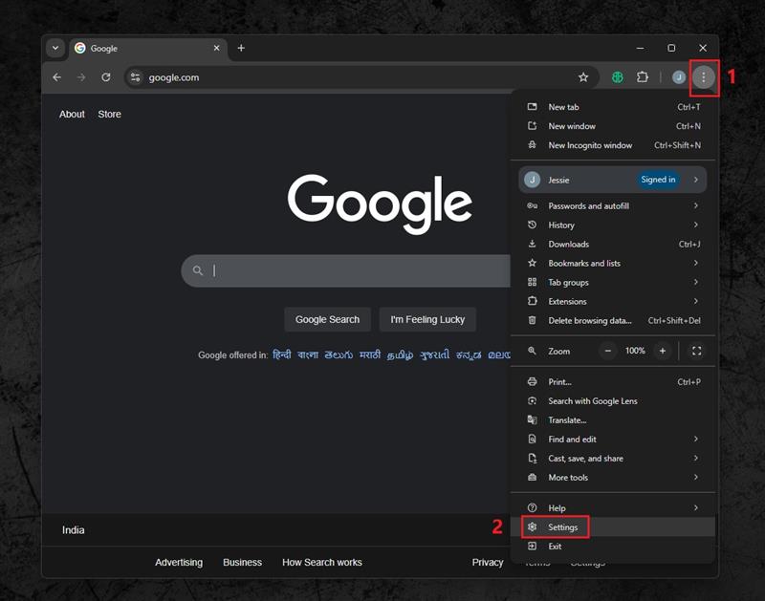This screenshot has width=765, height=601.
Task: Click the three-dot Chrome menu button
Action: pyautogui.click(x=704, y=77)
